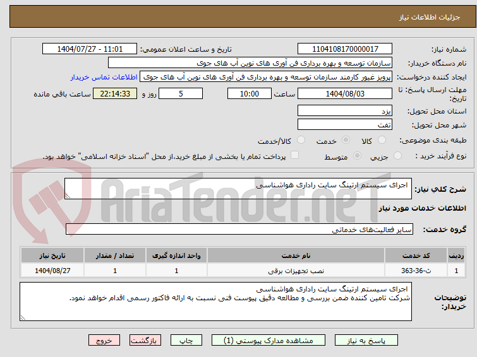Click the واحد اندازه گیری column header
Viewport: 477px width, 357px height.
pos(176,255)
